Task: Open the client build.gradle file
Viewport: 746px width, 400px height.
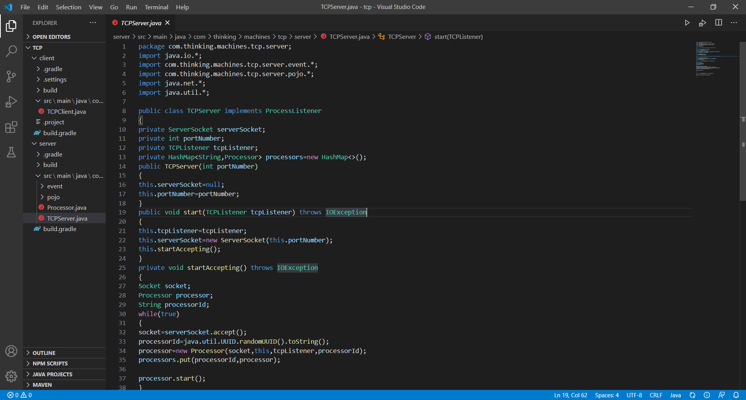Action: coord(64,133)
